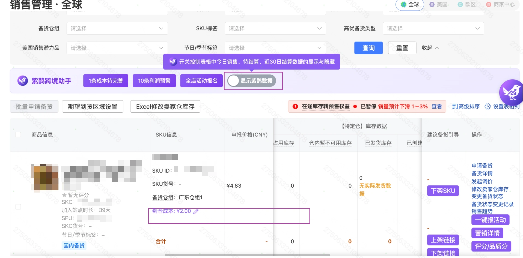Open the 美国销售潜力品 dropdown

(x=117, y=48)
